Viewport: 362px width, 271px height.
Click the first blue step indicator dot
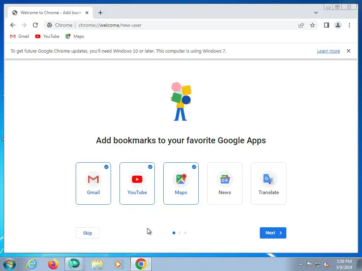pos(174,233)
